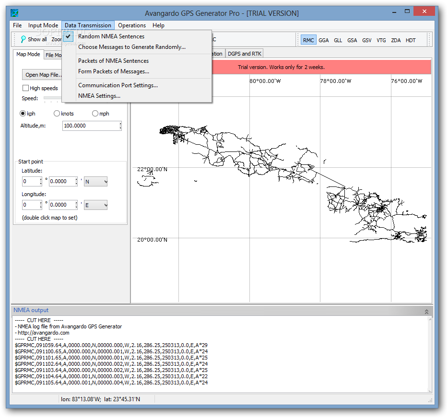The height and width of the screenshot is (418, 448).
Task: Click the Show all magnifier icon
Action: click(x=23, y=39)
